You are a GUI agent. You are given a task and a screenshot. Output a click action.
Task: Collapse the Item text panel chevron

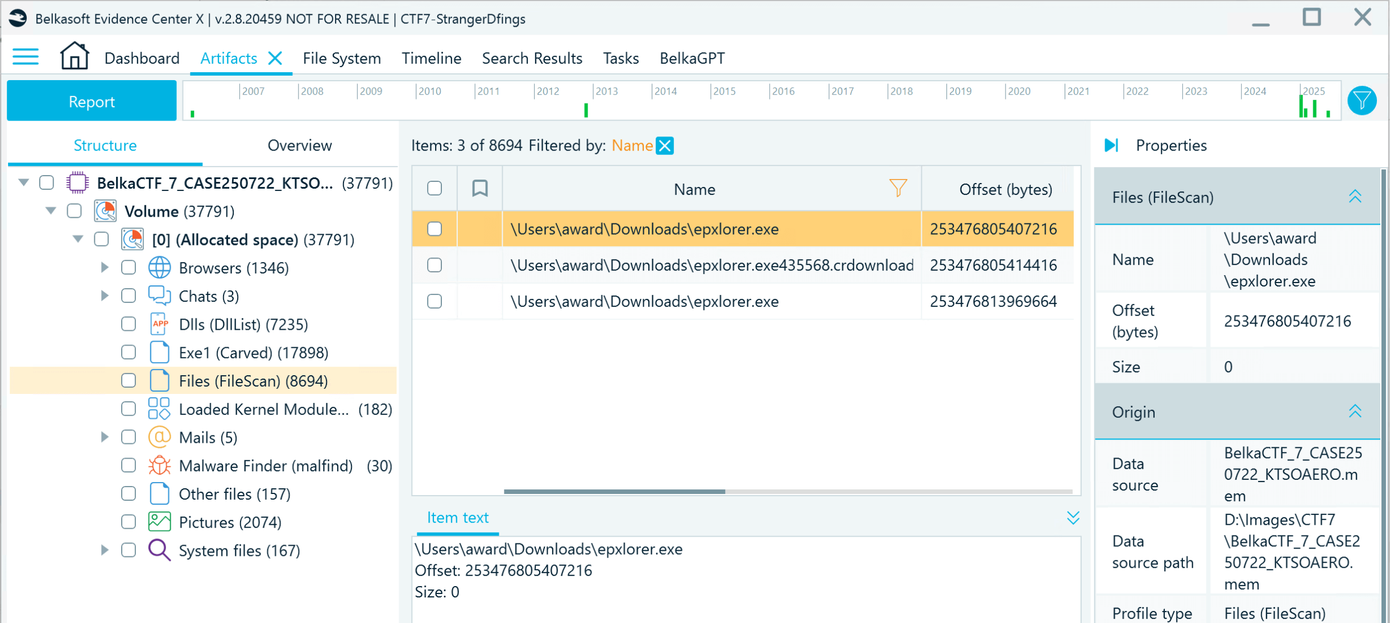(1073, 518)
